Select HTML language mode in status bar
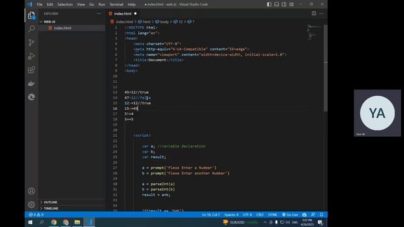 pos(273,214)
